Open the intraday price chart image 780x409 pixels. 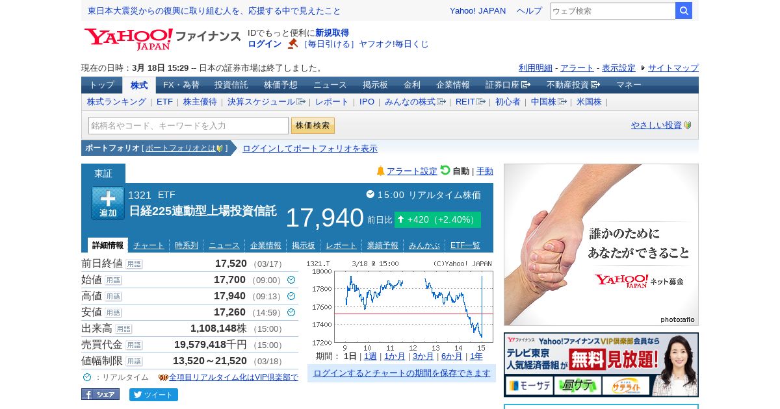pyautogui.click(x=400, y=305)
